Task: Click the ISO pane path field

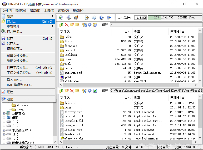Action: (x=156, y=24)
